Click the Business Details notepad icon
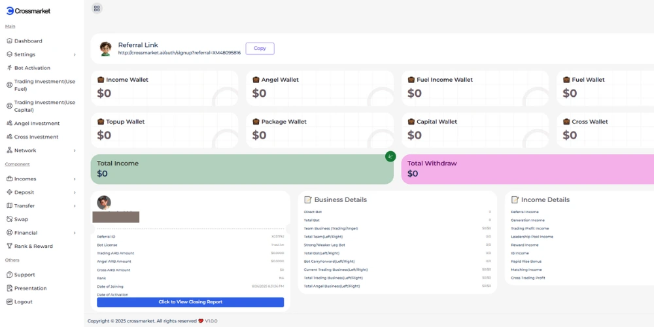 pyautogui.click(x=308, y=199)
